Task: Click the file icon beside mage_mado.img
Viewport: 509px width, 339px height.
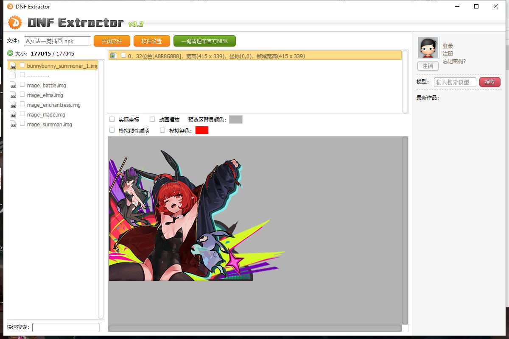Action: click(x=13, y=114)
